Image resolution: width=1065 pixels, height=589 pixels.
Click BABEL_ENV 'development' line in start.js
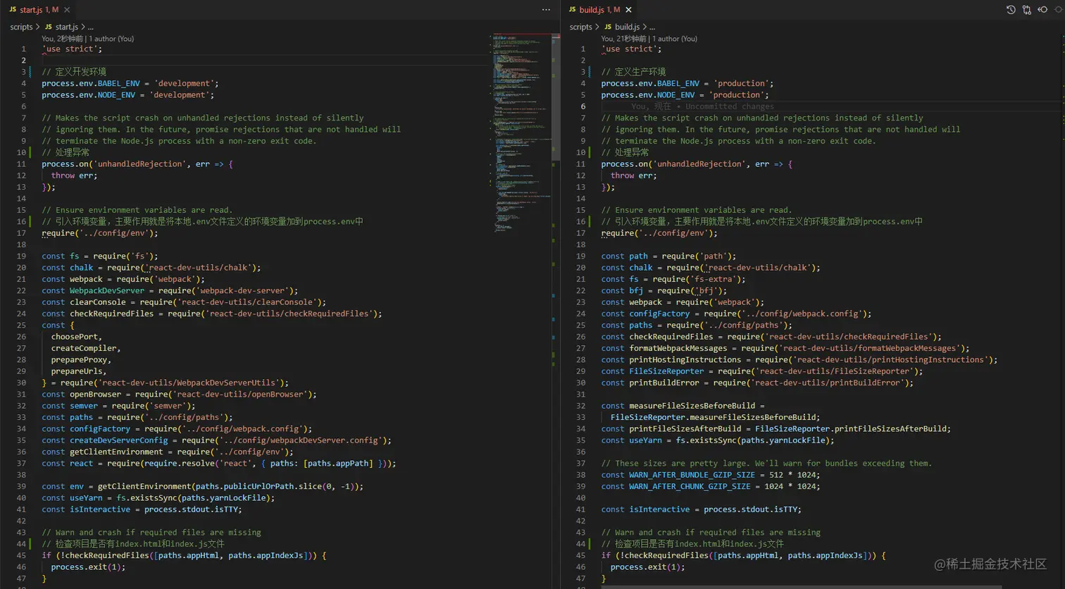point(130,83)
